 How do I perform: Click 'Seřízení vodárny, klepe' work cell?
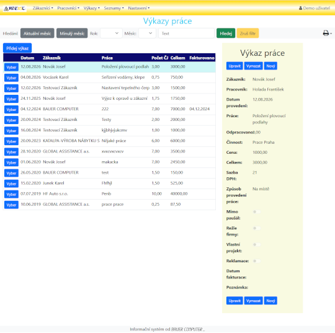coord(123,77)
